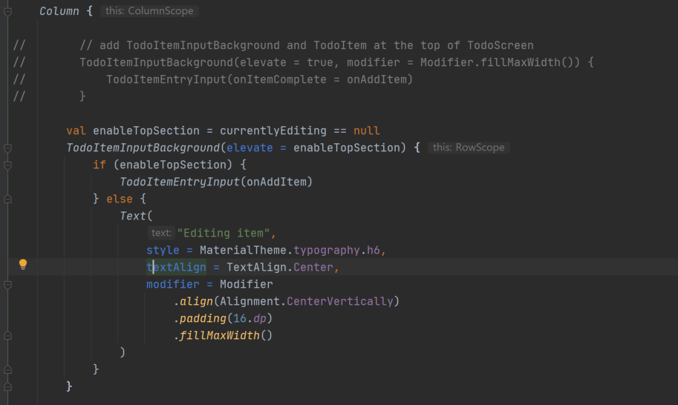Click 'CenterVertically' alignment constant

click(x=340, y=301)
